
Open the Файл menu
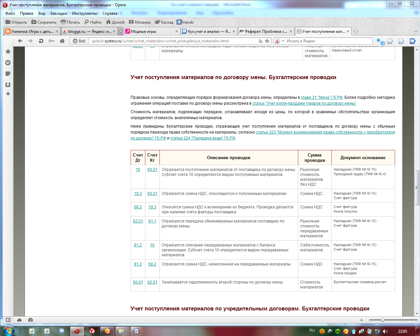[x=10, y=13]
